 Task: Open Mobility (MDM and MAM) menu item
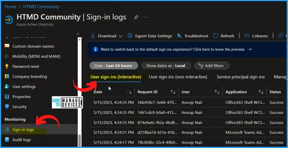pos(36,56)
